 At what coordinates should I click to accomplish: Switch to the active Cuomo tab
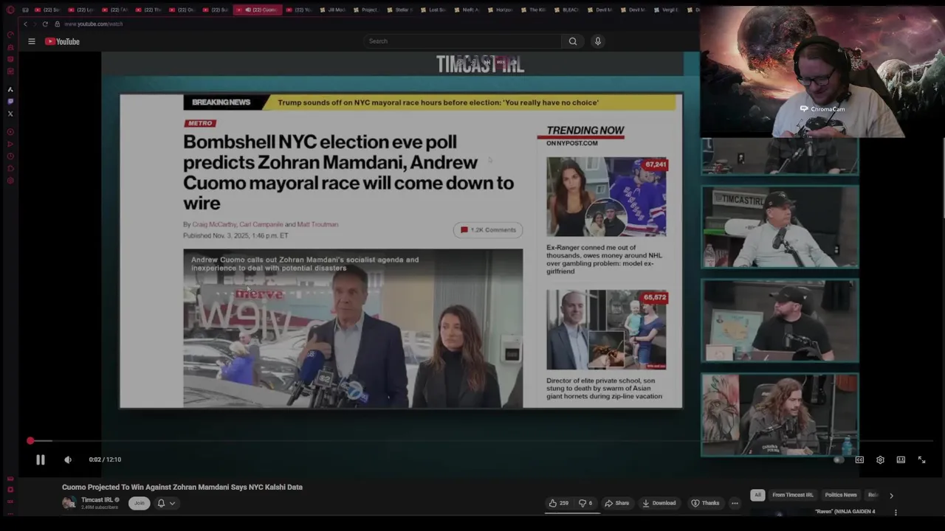click(x=257, y=10)
